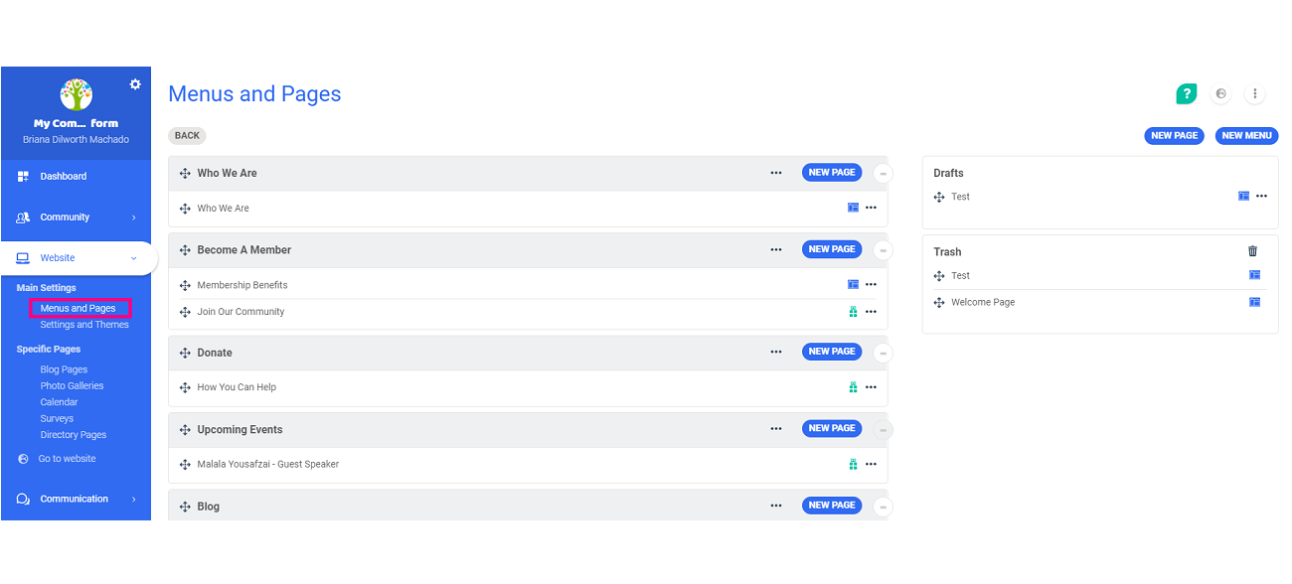Image resolution: width=1292 pixels, height=584 pixels.
Task: Click the globe icon near top right
Action: (x=1220, y=93)
